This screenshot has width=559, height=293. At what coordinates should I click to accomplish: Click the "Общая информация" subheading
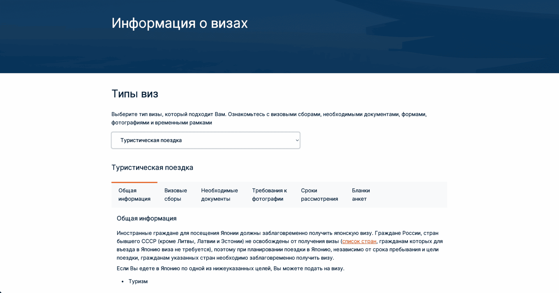147,218
